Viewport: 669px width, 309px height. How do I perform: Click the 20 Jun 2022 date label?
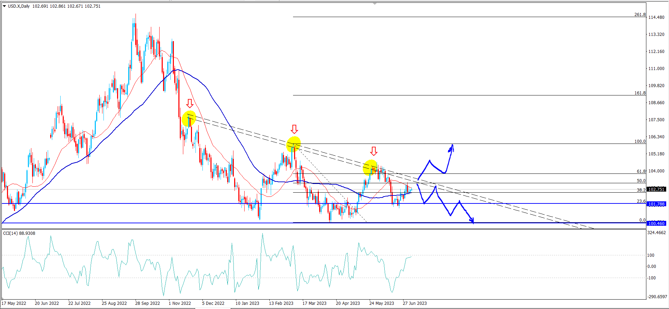point(47,303)
